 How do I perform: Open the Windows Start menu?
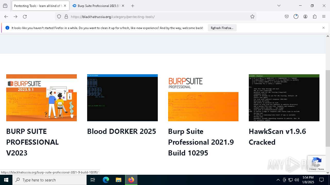(x=6, y=180)
